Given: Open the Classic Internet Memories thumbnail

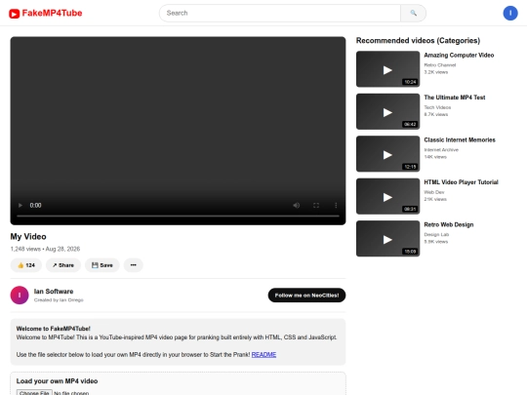Looking at the screenshot, I should (387, 154).
